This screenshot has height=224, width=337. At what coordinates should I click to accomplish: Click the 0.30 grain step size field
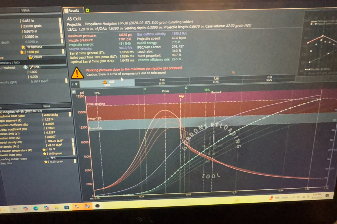click(56, 162)
